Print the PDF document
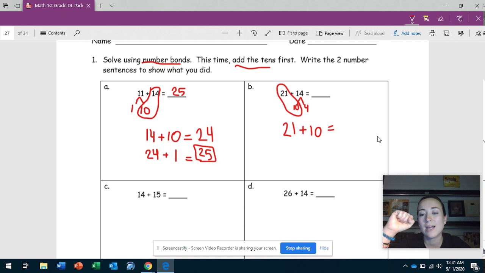 tap(432, 33)
